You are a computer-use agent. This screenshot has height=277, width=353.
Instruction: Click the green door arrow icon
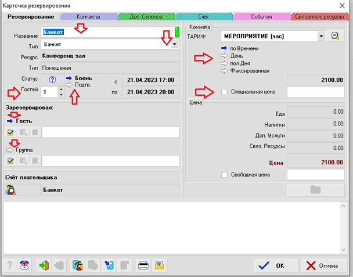tap(44, 265)
